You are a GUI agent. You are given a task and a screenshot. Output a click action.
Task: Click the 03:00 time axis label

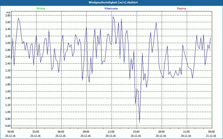(36, 132)
